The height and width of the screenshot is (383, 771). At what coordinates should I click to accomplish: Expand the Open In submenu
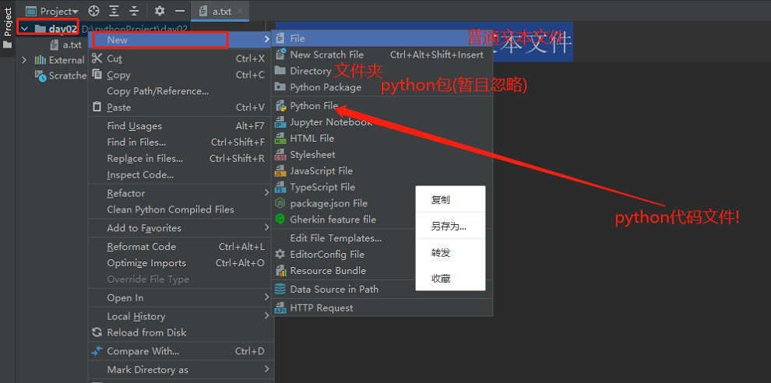(x=179, y=298)
